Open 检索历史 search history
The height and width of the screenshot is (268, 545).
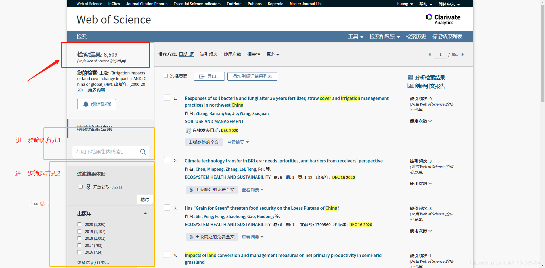[x=416, y=37]
